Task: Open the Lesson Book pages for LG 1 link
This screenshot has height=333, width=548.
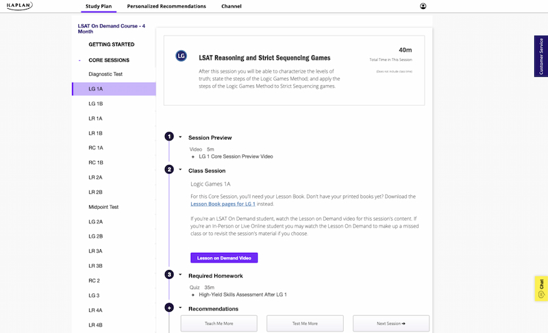Action: point(223,204)
